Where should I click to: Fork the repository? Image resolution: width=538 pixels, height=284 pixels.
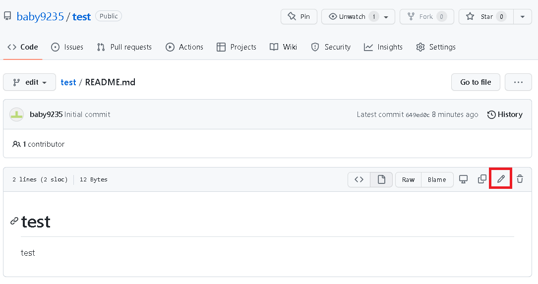[427, 16]
